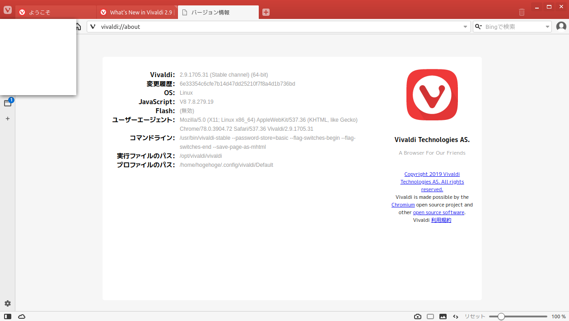
Task: Click the プロファイルのパス: label
Action: 146,165
